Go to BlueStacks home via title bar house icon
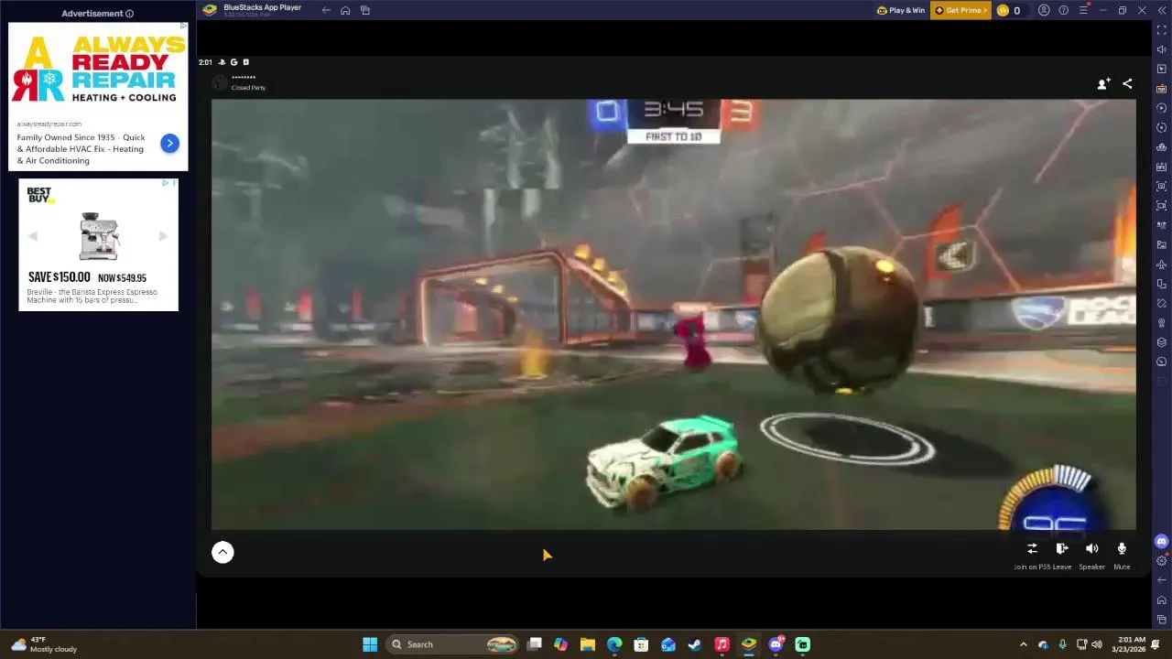This screenshot has width=1172, height=659. tap(345, 10)
